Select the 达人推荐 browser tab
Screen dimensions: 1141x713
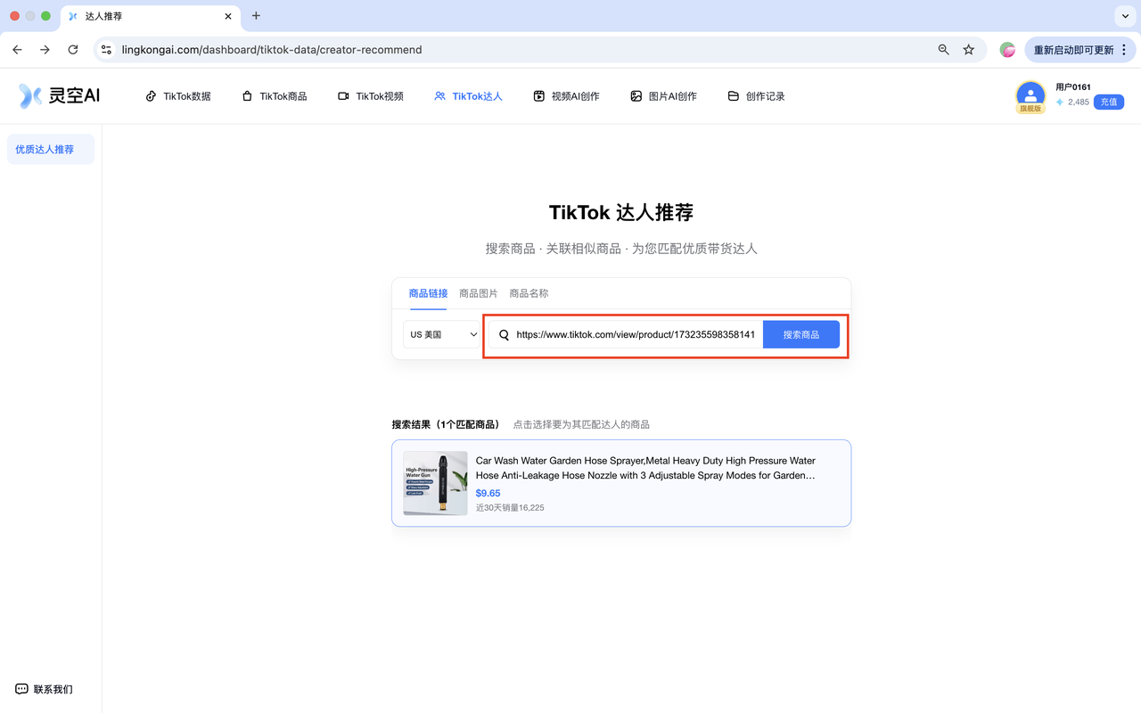pos(150,16)
